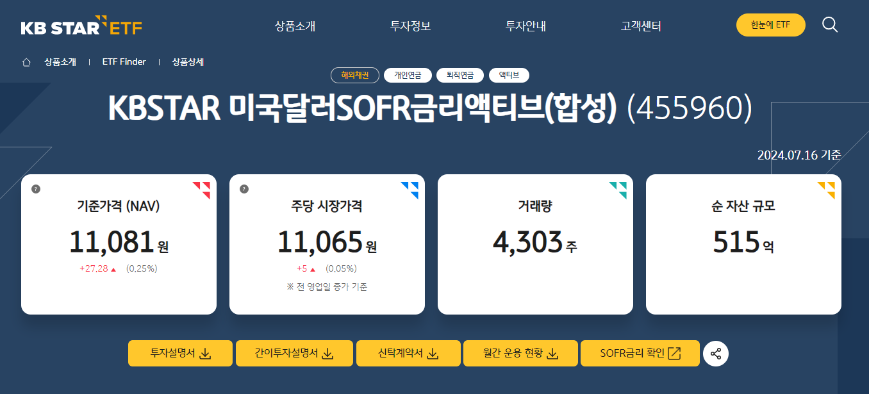Select ETF Finder in the breadcrumb

coord(124,62)
